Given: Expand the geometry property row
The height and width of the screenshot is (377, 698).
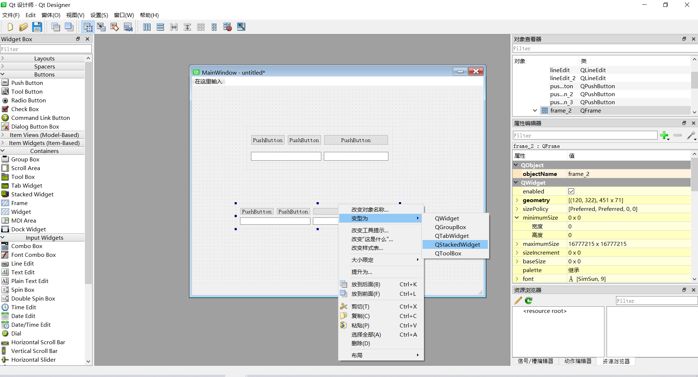Looking at the screenshot, I should 517,200.
